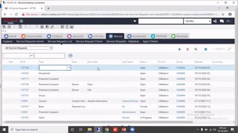This screenshot has width=238, height=133.
Task: Click the horizontal scrollbar under the list
Action: point(99,122)
